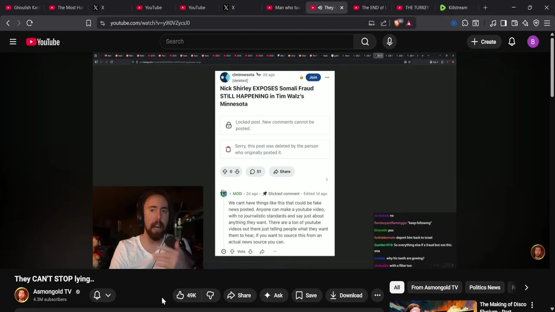Open Brave Playlist music note icon

(x=493, y=23)
